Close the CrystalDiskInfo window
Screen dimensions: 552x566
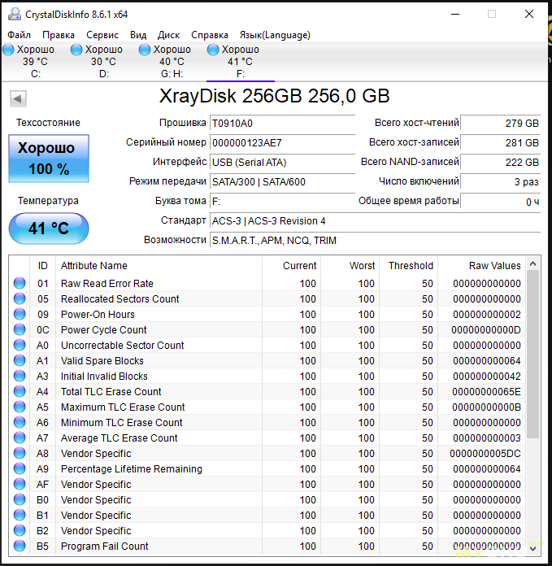pos(529,14)
